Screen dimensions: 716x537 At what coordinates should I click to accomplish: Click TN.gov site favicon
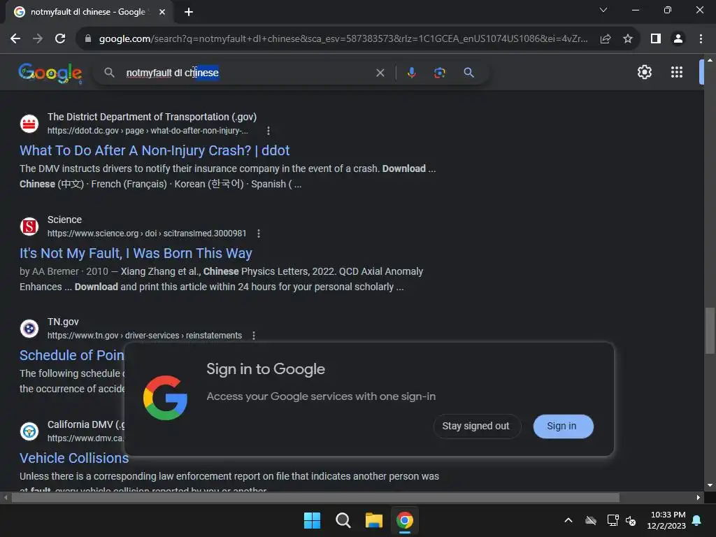(29, 329)
